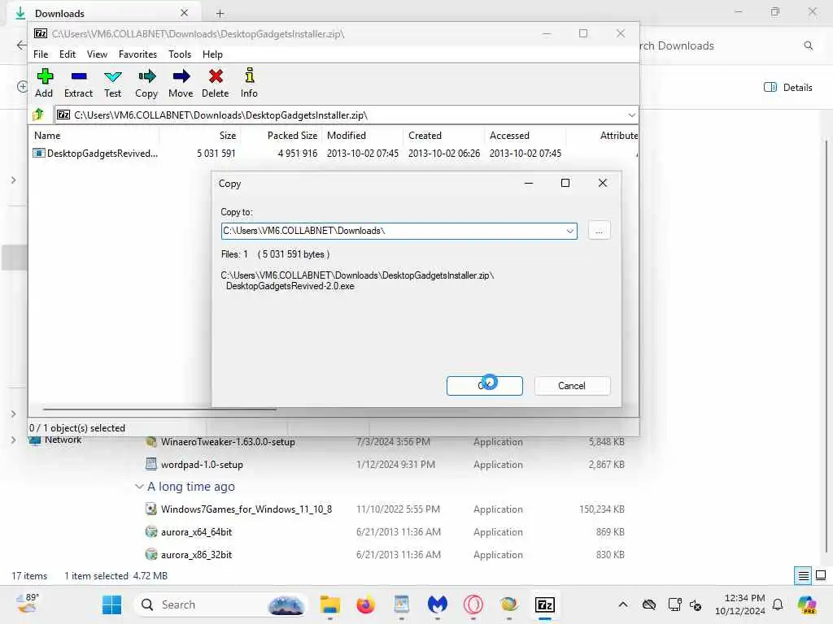Click the taskbar Search box
Screen dimensions: 833x624
pos(221,604)
